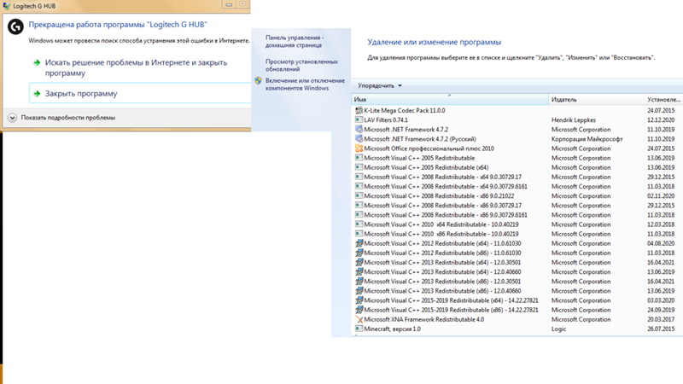Select 'Visual C++ 2008 Redistributable - x86 9.0.21022'
The width and height of the screenshot is (683, 384).
tap(517, 196)
